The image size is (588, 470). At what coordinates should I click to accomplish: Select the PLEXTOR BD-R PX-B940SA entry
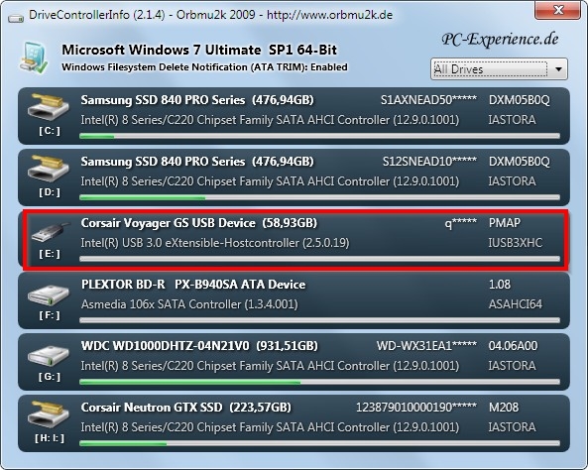pos(294,300)
